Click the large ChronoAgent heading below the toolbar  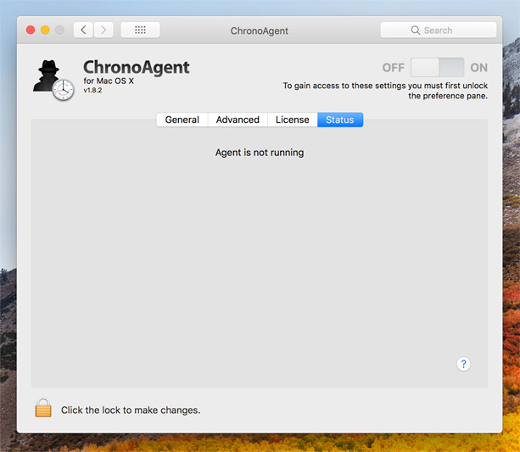click(137, 67)
